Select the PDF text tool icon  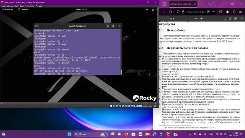(x=225, y=19)
